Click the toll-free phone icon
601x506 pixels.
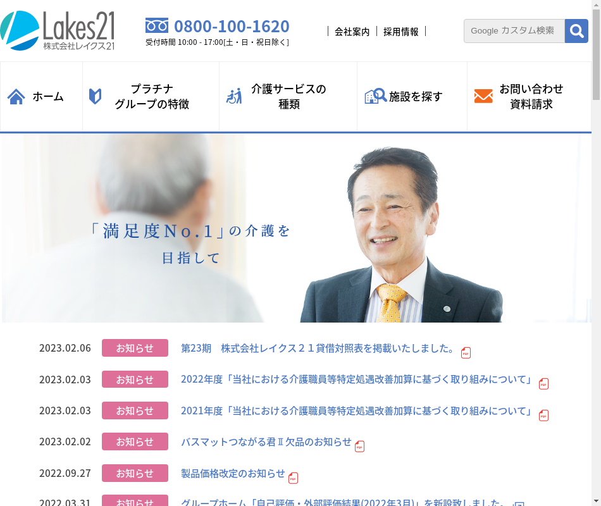click(157, 25)
